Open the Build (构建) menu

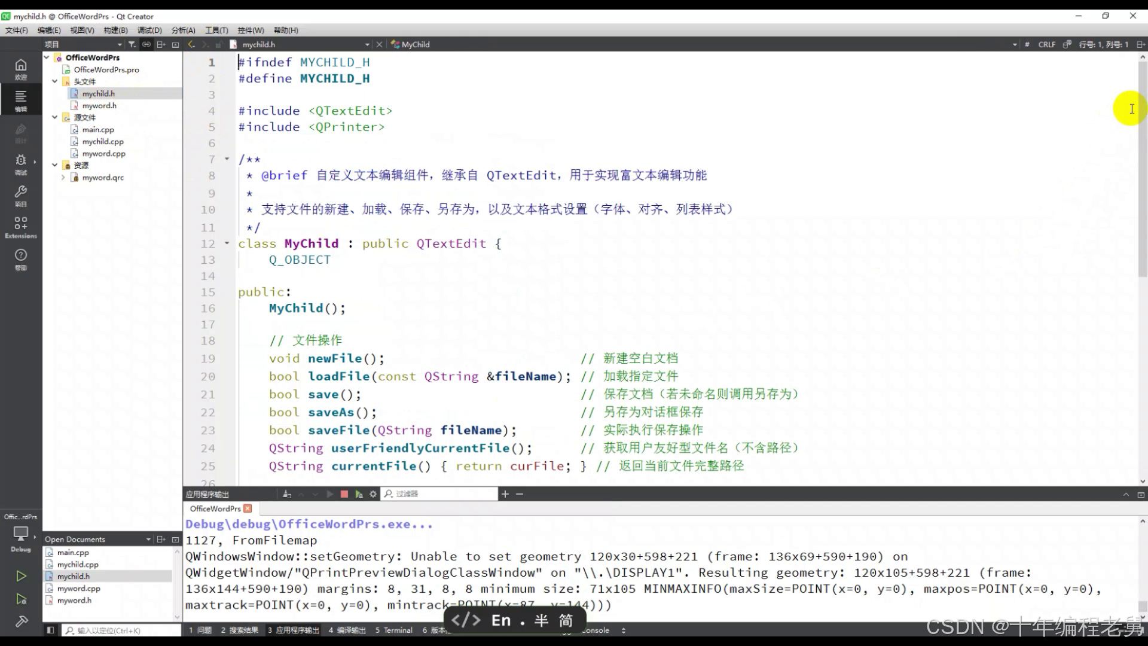115,30
